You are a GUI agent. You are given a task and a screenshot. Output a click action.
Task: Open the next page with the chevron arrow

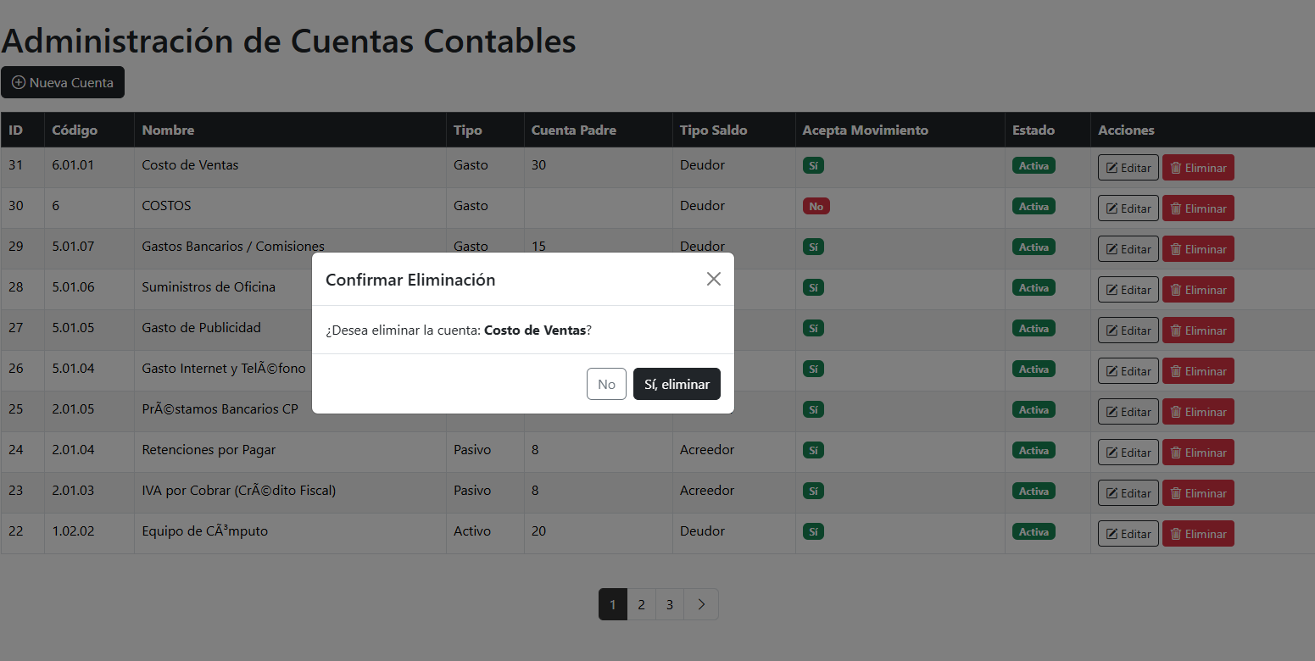pos(700,604)
